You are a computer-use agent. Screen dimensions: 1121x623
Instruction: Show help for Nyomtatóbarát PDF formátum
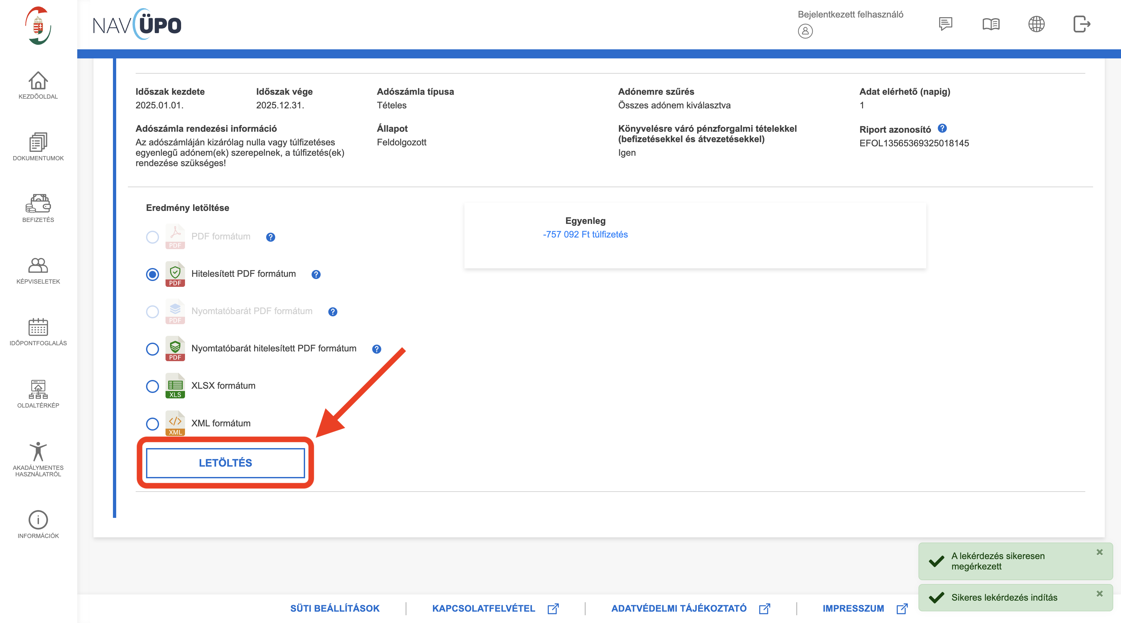tap(332, 312)
